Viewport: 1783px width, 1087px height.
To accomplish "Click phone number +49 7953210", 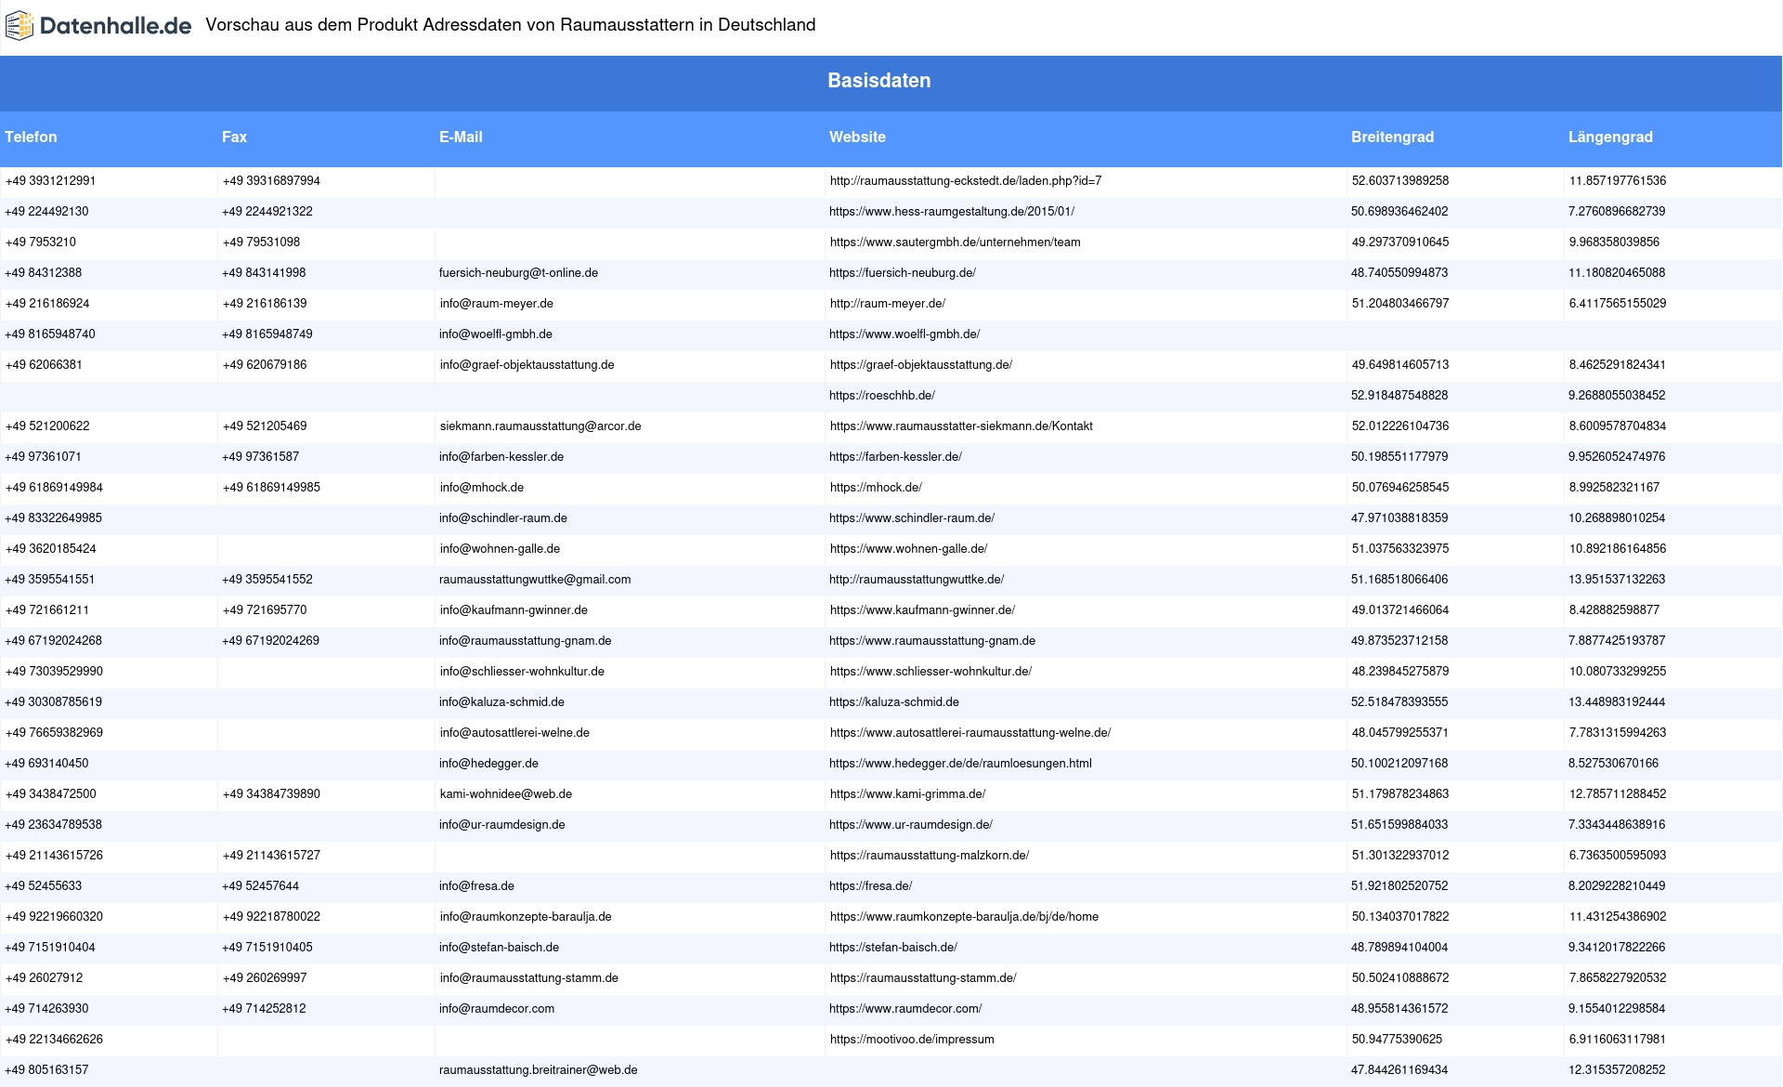I will click(41, 242).
